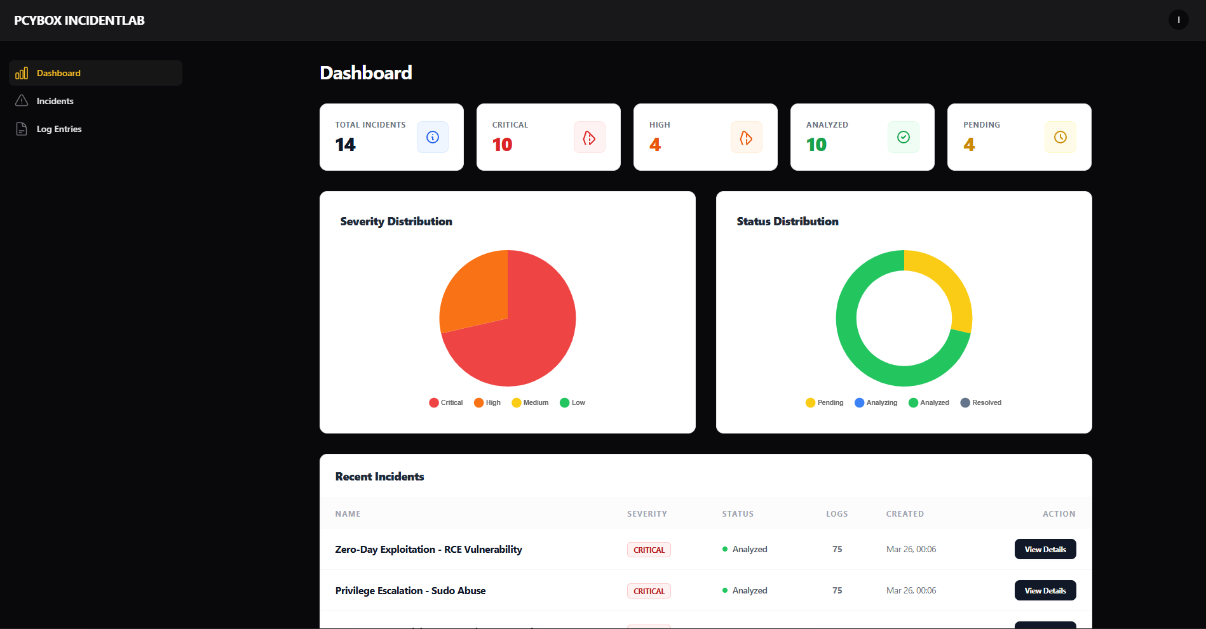Click the Recent Incidents heading

pos(379,477)
